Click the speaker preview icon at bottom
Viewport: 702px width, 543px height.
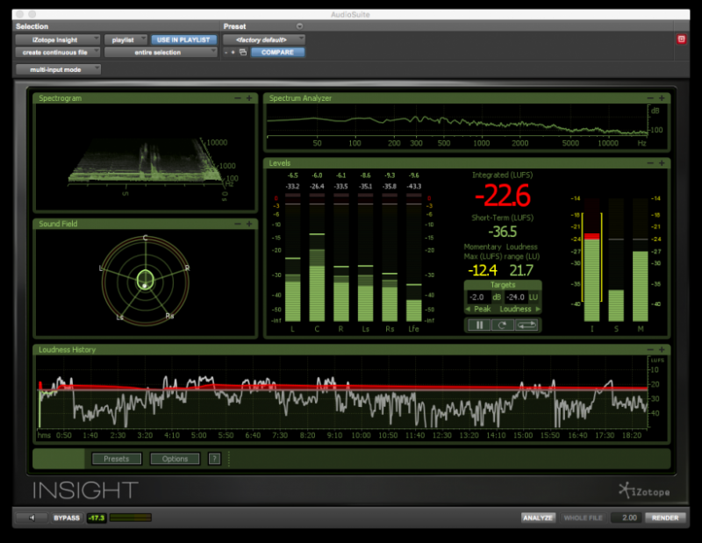coord(32,518)
